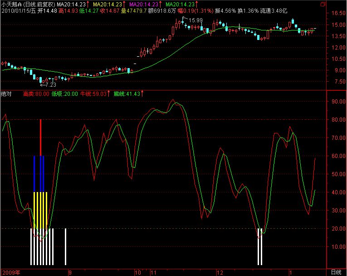Click the blue signal bar in indicator panel

34,173
